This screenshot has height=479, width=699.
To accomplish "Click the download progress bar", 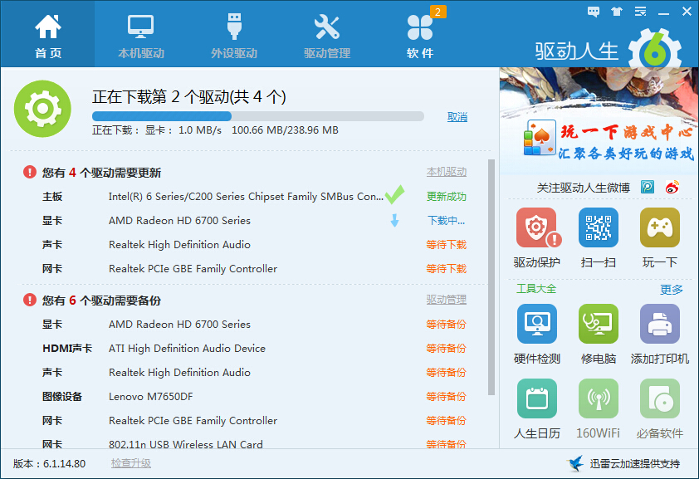I will pos(257,116).
